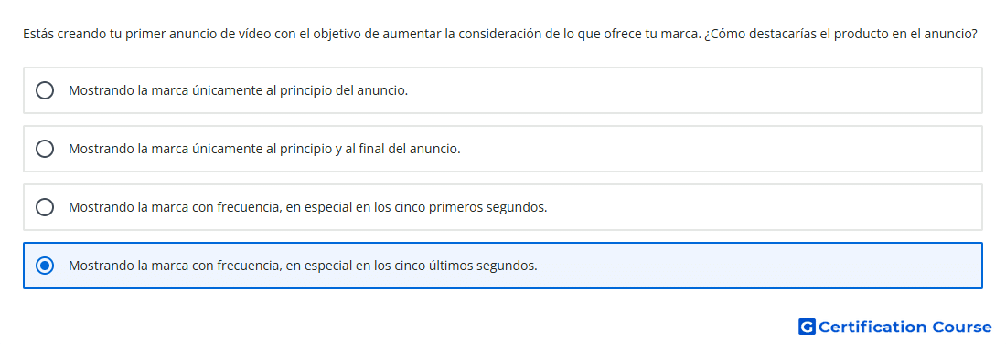This screenshot has height=344, width=1006.
Task: Click the question text about 'primer anuncio de vídeo'
Action: tap(499, 34)
